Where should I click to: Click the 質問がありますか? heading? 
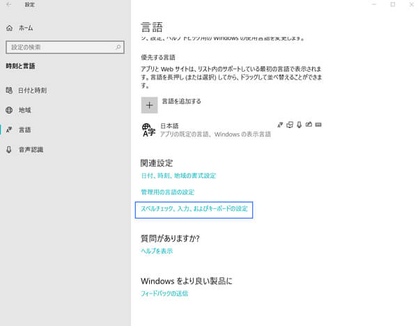click(x=170, y=238)
